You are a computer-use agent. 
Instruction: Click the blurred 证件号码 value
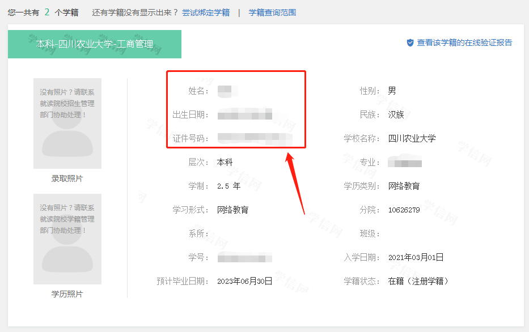[254, 138]
